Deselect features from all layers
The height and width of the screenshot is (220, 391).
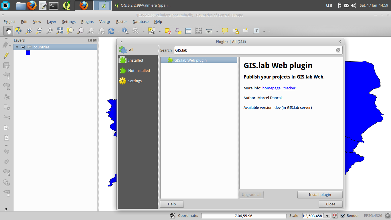pyautogui.click(x=168, y=31)
